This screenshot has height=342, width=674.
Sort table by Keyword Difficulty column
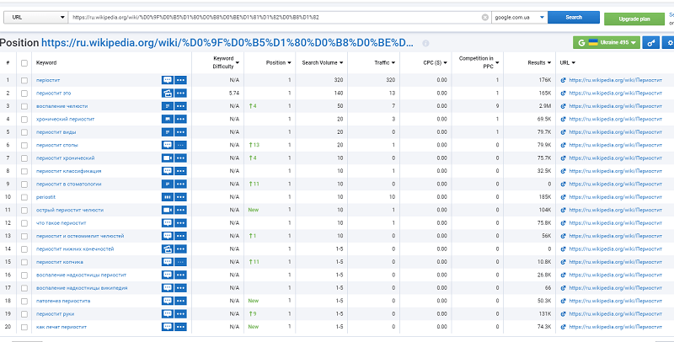(x=226, y=63)
